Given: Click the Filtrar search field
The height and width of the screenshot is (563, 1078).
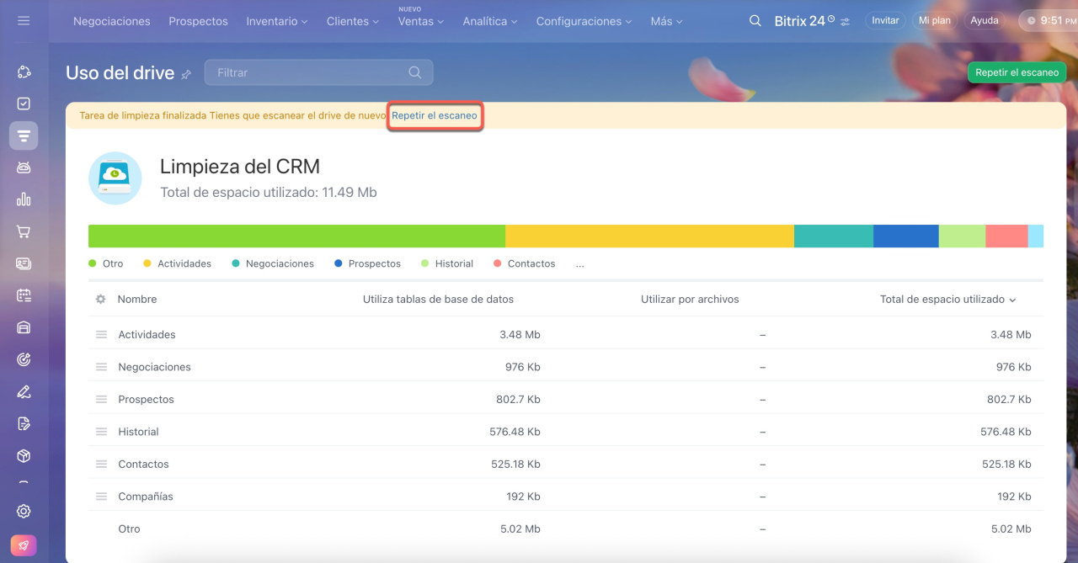Looking at the screenshot, I should click(x=308, y=72).
